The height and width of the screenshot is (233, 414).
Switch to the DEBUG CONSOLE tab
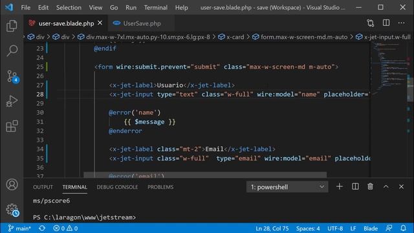(117, 187)
